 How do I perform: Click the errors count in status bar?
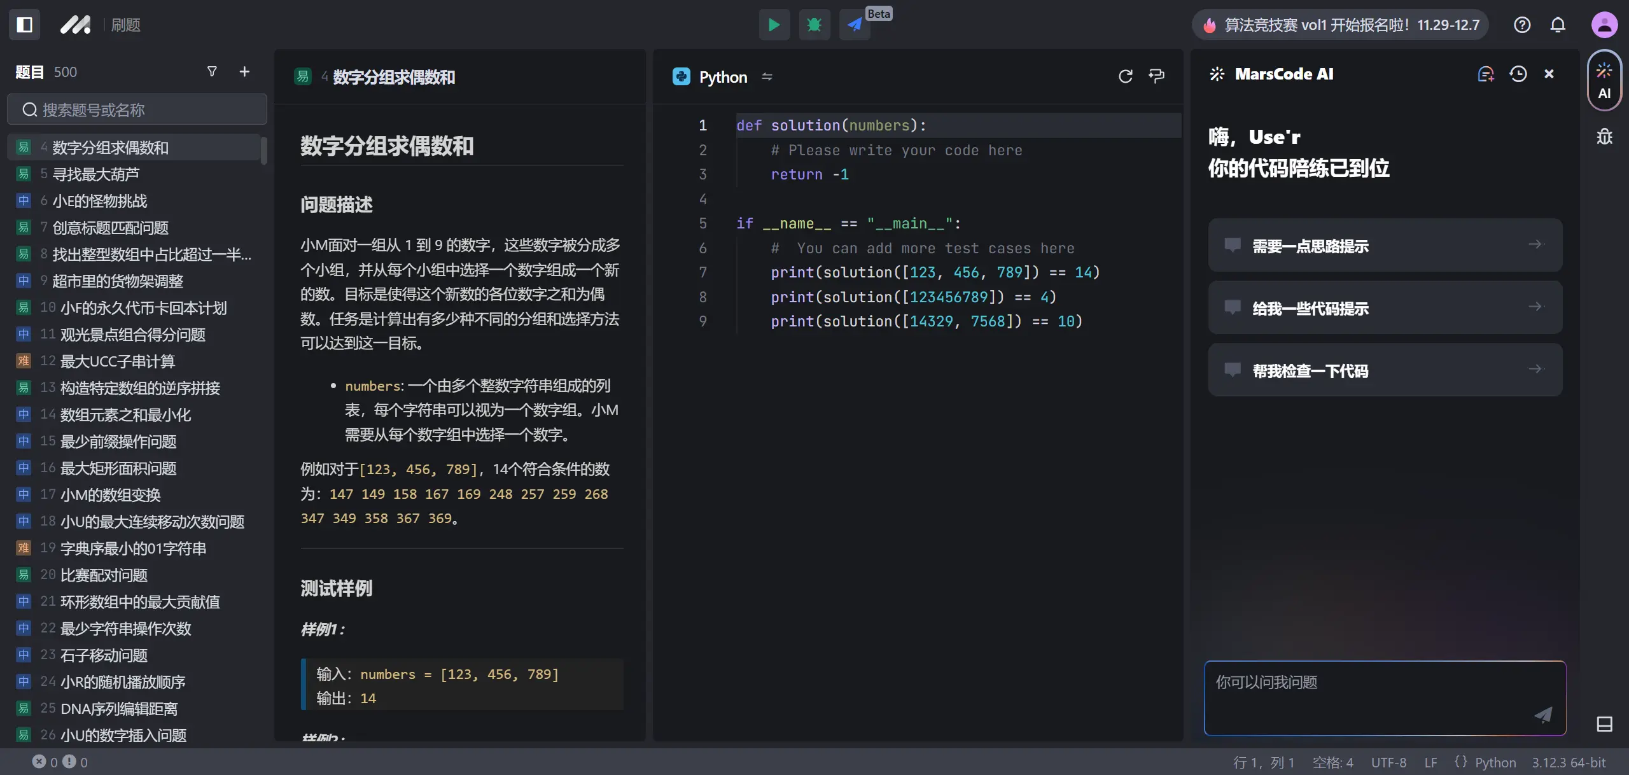[45, 762]
